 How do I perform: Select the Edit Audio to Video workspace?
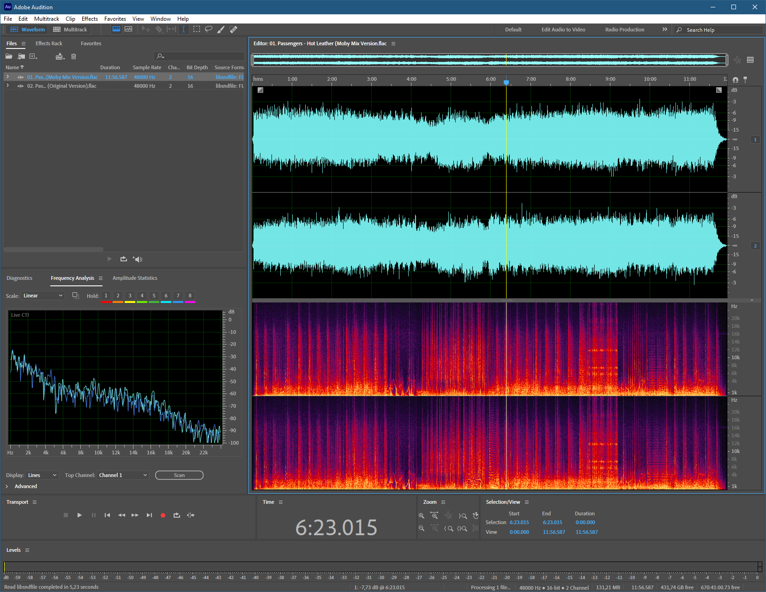[x=563, y=30]
